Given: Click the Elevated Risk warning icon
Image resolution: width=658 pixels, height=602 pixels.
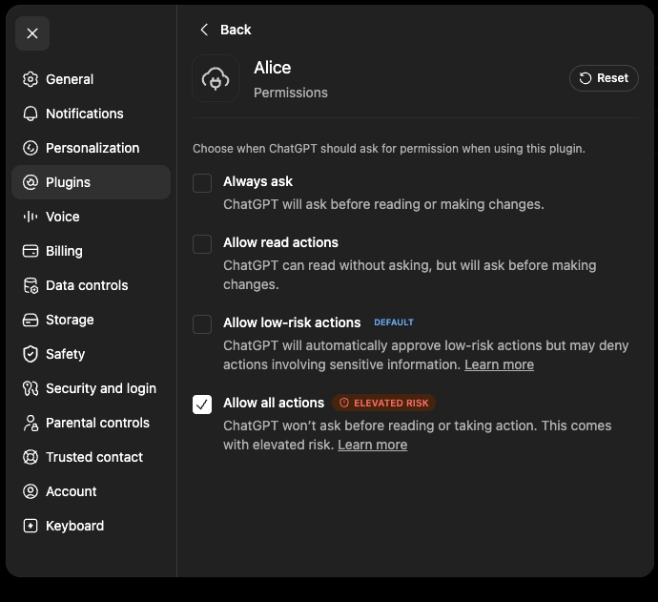Looking at the screenshot, I should tap(344, 403).
